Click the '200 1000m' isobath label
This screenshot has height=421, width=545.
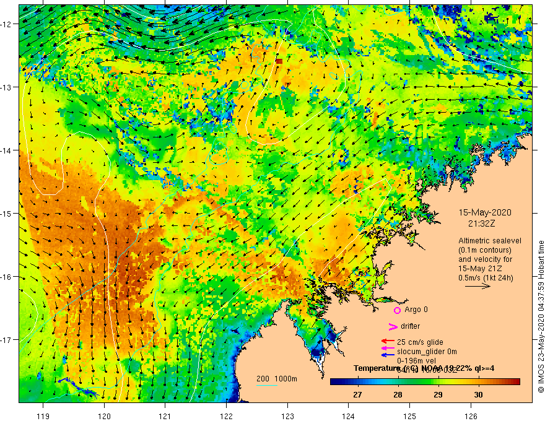(x=277, y=379)
